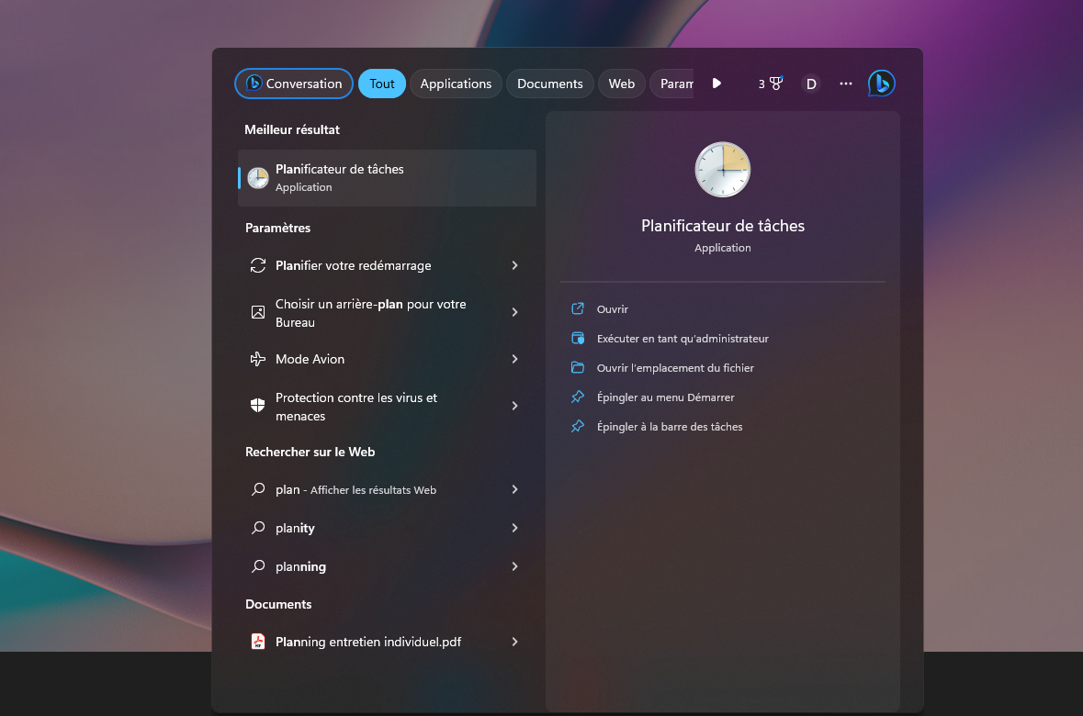Select the Planificateur de tâches best result
Viewport: 1083px width, 716px height.
[387, 178]
